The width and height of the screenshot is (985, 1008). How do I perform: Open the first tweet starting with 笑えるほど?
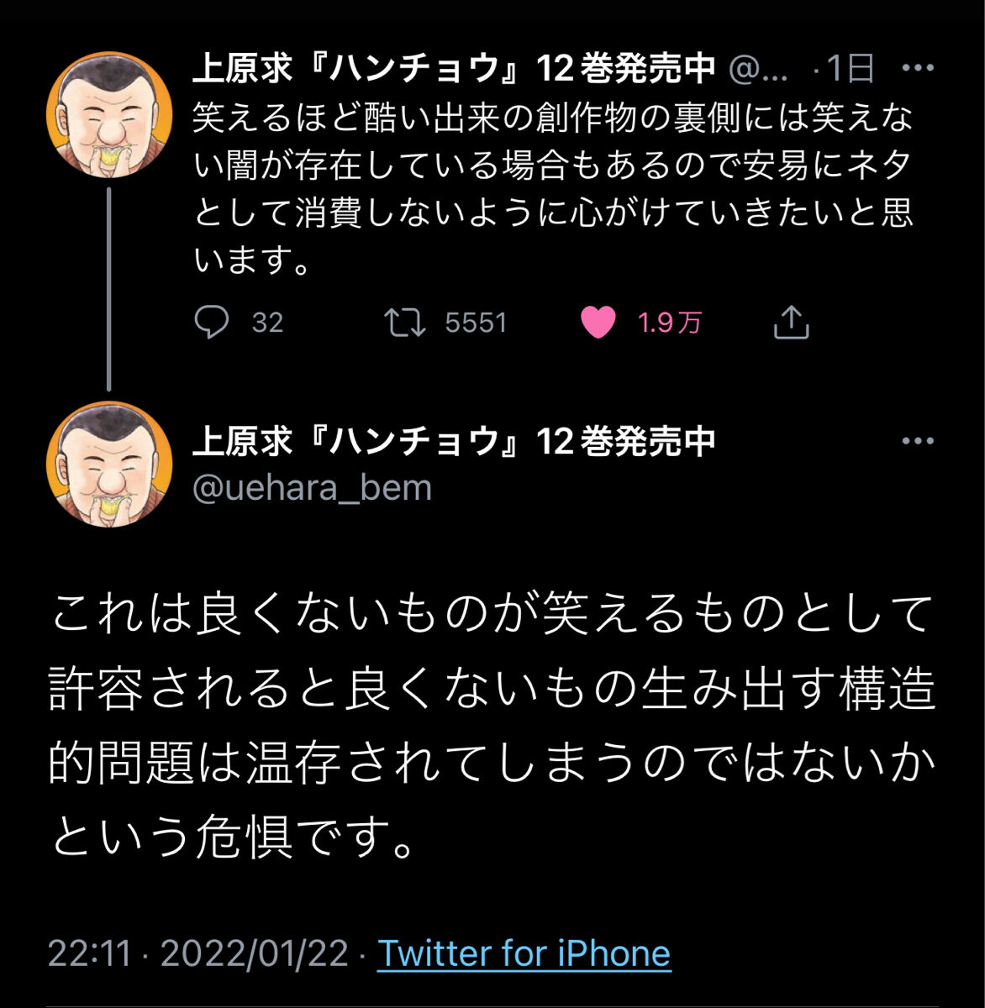[552, 190]
